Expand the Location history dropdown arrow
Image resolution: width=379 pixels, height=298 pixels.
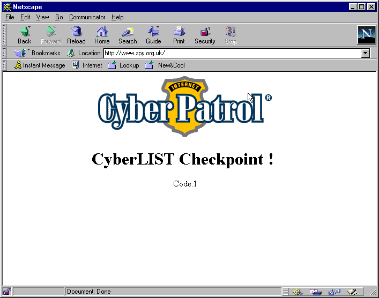(x=366, y=53)
